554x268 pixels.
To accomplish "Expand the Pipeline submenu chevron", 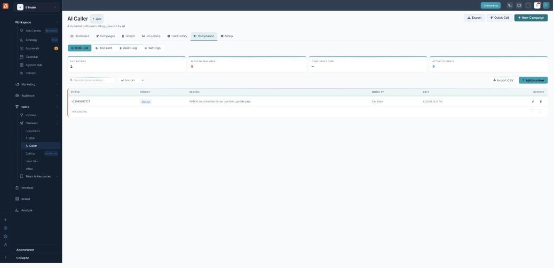I will [57, 115].
